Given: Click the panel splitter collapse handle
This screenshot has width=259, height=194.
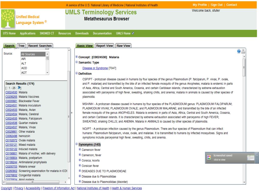Looking at the screenshot, I should click(72, 113).
